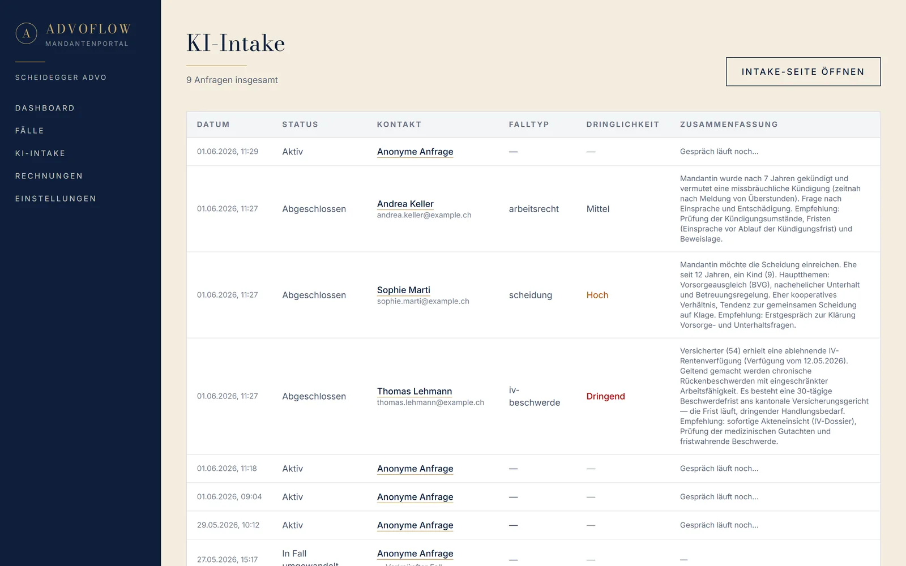Click the iv-beschwerde case type cell

click(x=535, y=396)
